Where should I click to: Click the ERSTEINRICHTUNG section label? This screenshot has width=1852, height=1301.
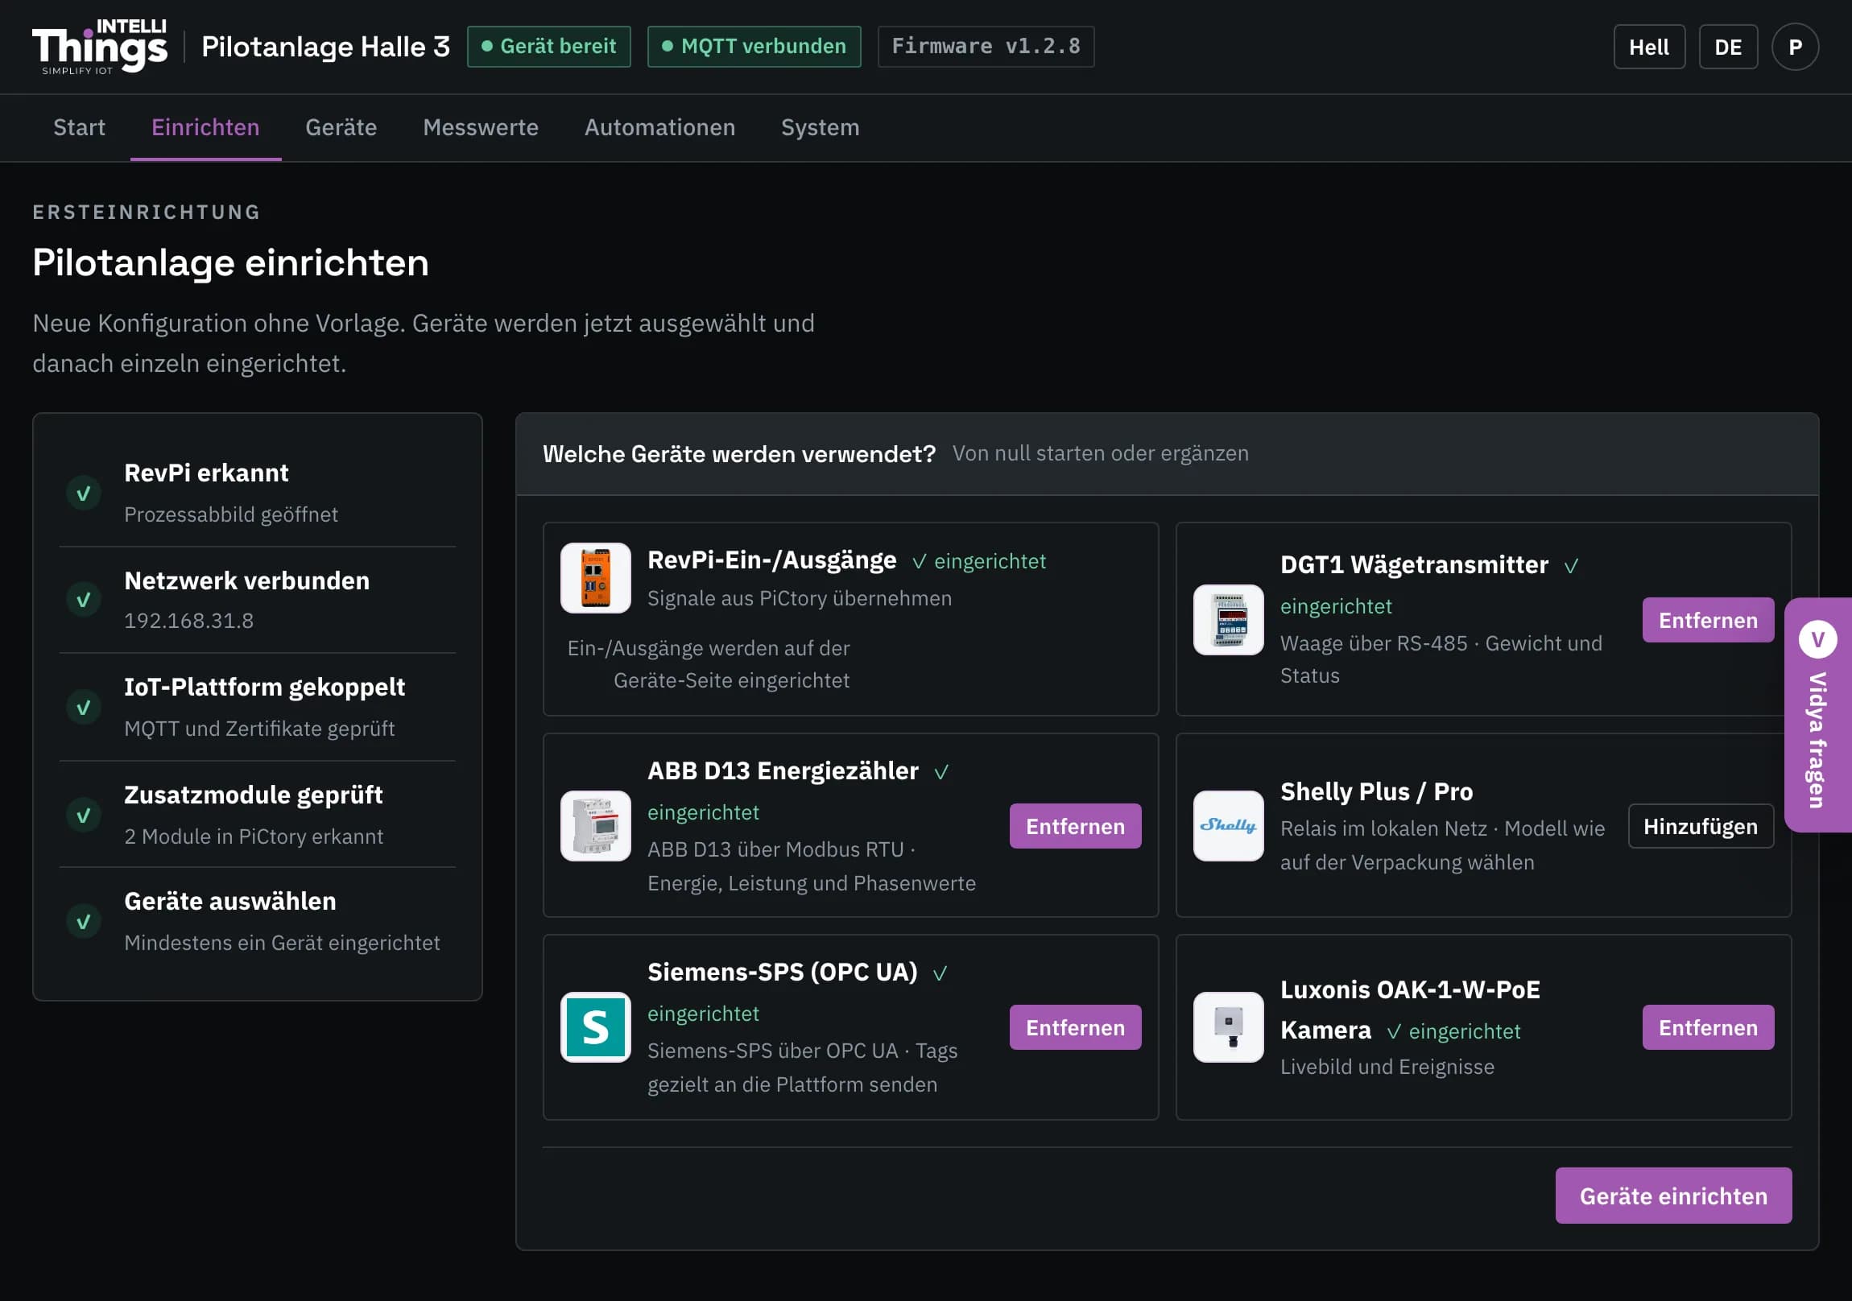click(146, 212)
